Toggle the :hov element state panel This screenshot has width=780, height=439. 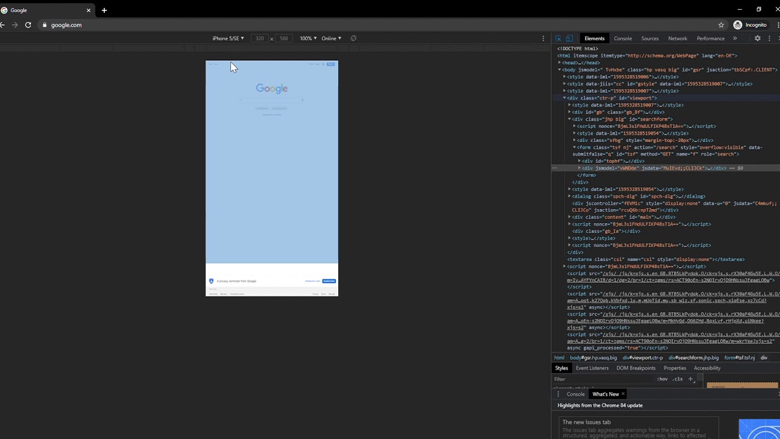coord(662,379)
